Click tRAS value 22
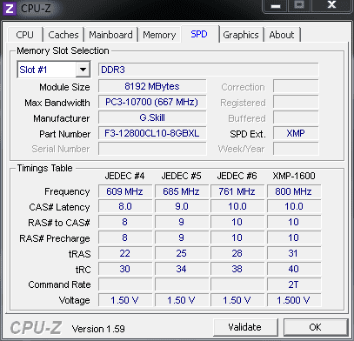 (x=125, y=253)
